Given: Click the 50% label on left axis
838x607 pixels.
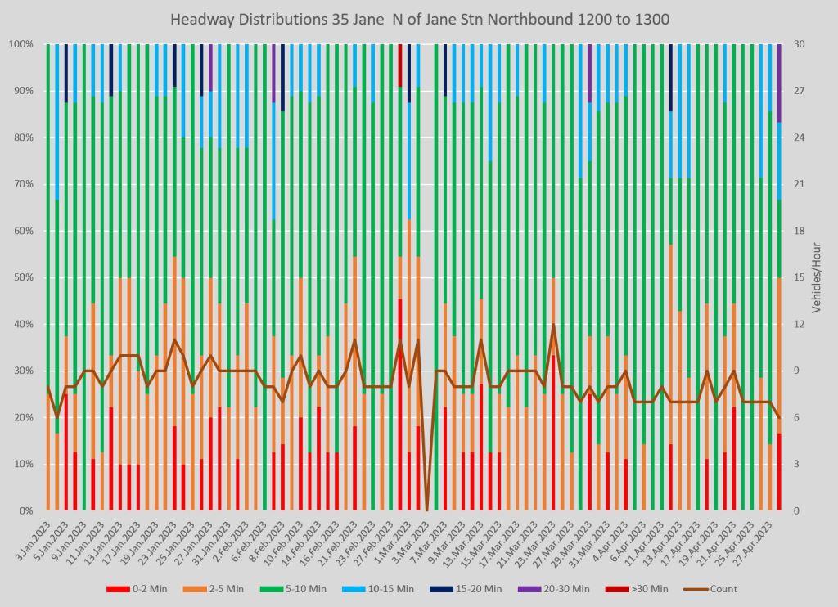Looking at the screenshot, I should (x=23, y=277).
